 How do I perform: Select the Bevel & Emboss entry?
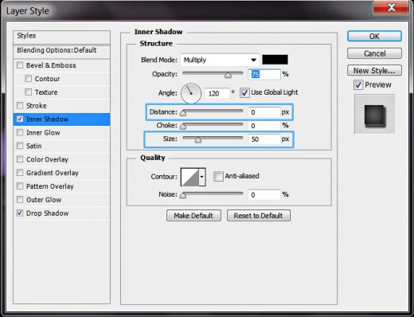pyautogui.click(x=61, y=65)
